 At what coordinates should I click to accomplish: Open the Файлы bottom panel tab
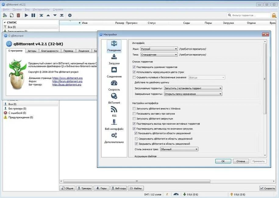pos(136,188)
